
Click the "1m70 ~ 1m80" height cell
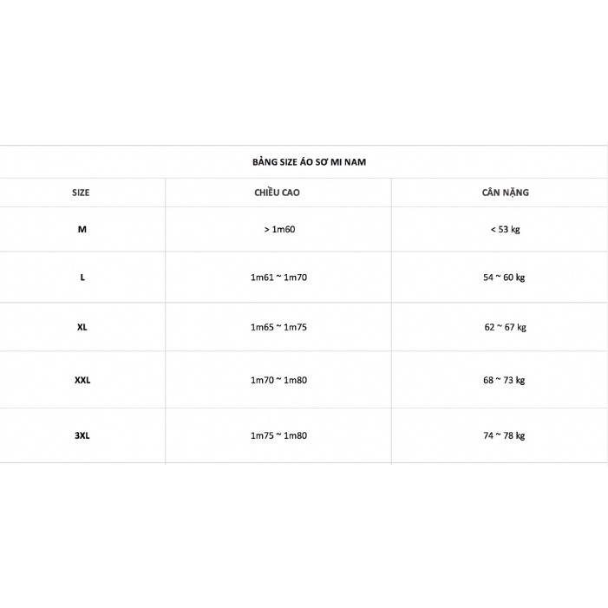point(278,380)
